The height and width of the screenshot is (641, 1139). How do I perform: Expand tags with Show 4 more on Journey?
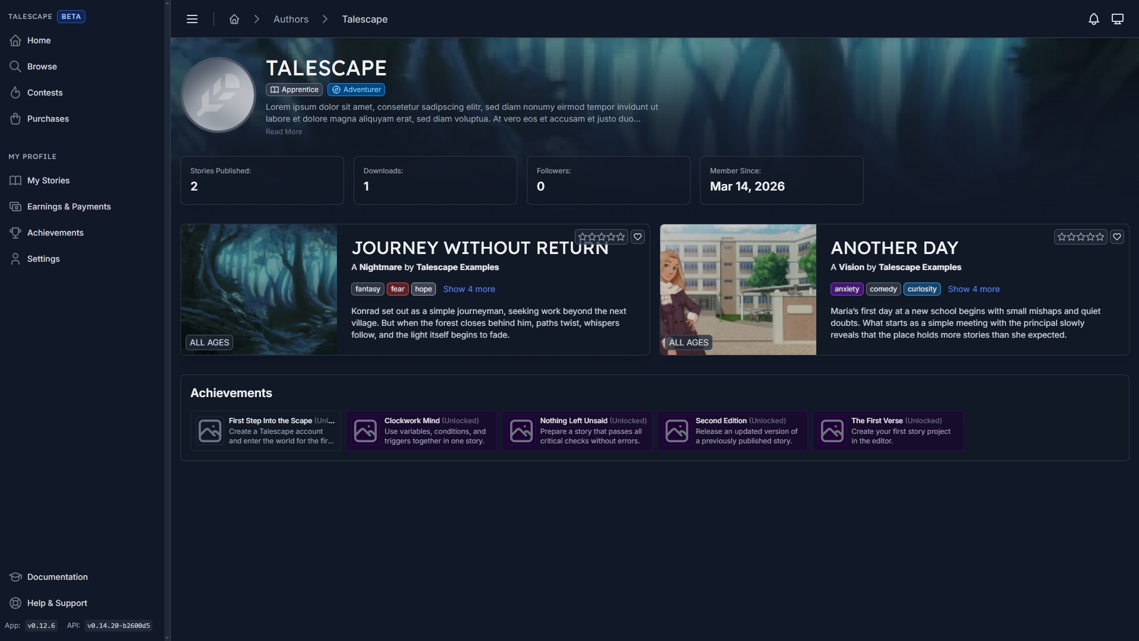[x=469, y=289]
